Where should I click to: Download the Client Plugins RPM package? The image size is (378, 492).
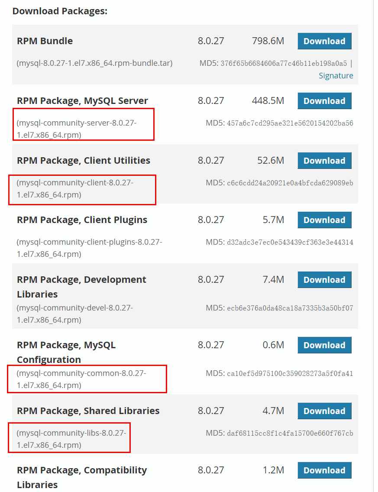pyautogui.click(x=324, y=220)
